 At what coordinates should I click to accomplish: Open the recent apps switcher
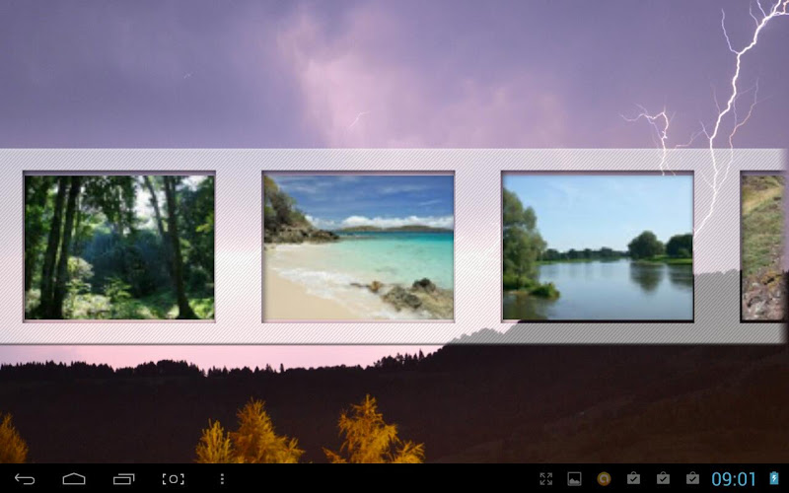[x=124, y=479]
